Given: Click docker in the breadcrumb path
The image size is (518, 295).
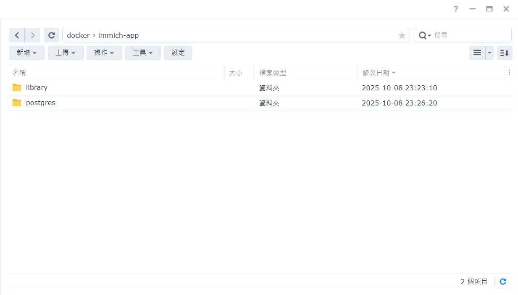Looking at the screenshot, I should click(78, 35).
